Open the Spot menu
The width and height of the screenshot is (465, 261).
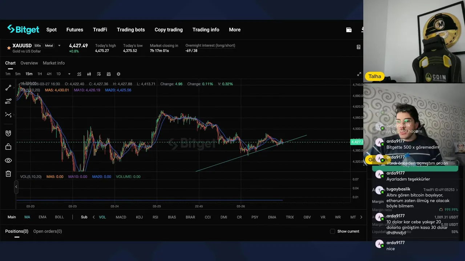click(52, 30)
